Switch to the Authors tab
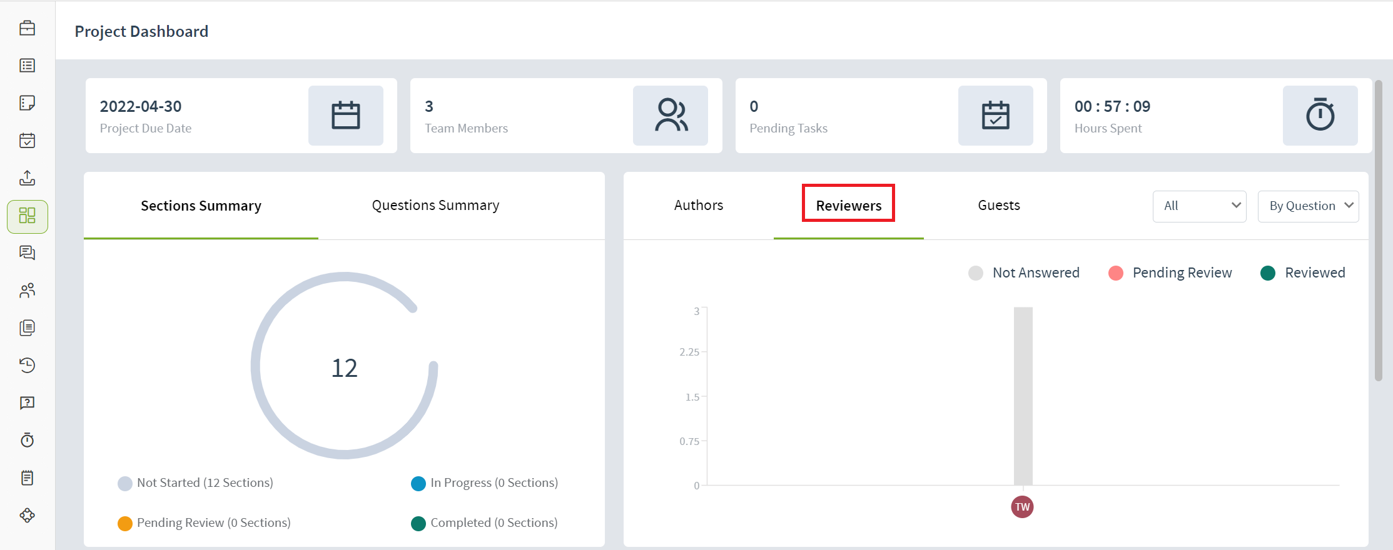This screenshot has height=550, width=1393. (x=699, y=206)
